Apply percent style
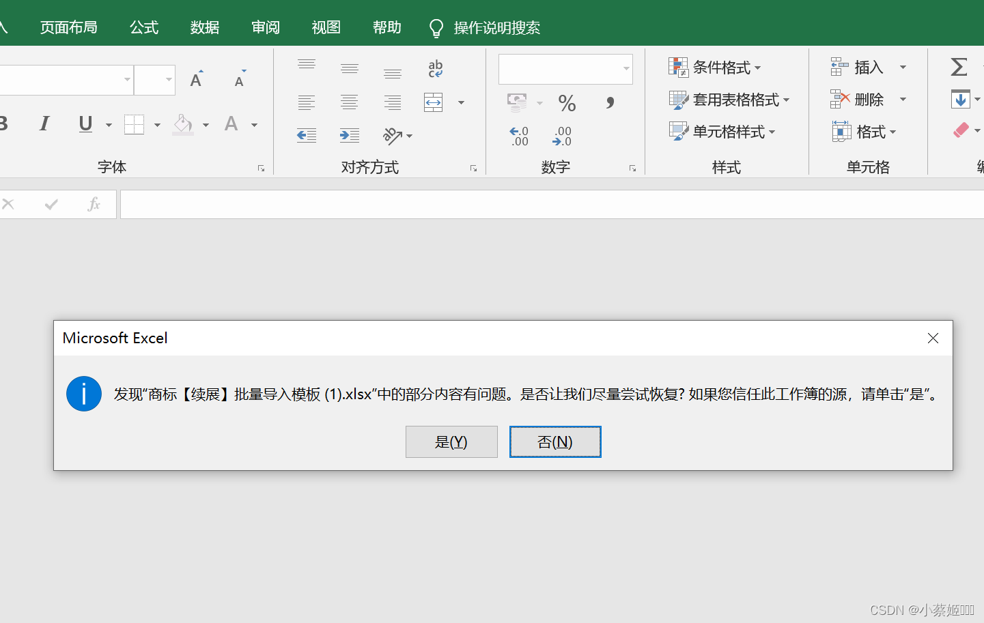The height and width of the screenshot is (623, 984). [x=567, y=103]
